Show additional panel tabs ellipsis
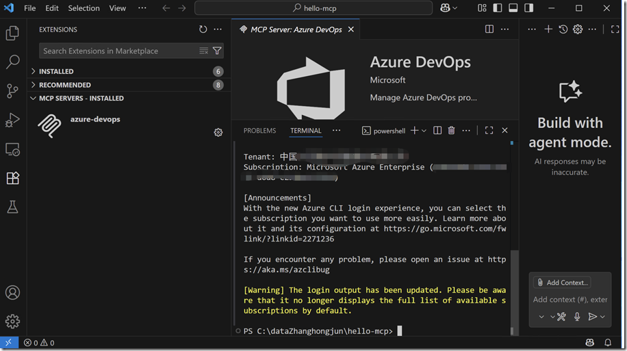This screenshot has height=351, width=627. [336, 130]
